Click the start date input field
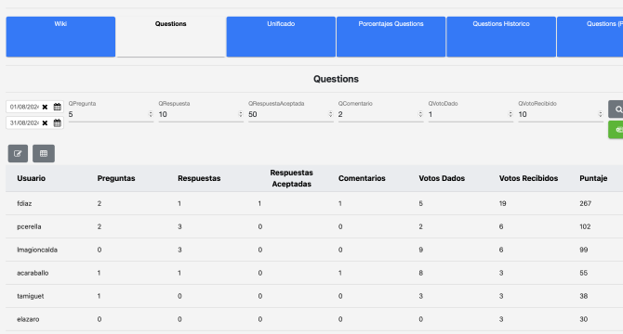The height and width of the screenshot is (334, 623). (24, 107)
